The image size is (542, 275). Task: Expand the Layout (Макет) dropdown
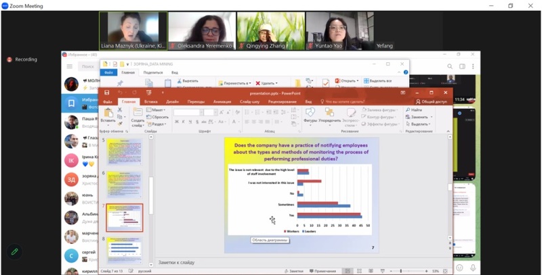[156, 110]
